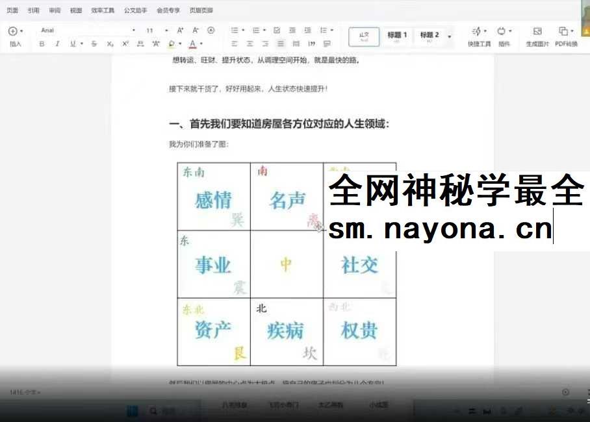Insert a checkbox task list

point(277,30)
